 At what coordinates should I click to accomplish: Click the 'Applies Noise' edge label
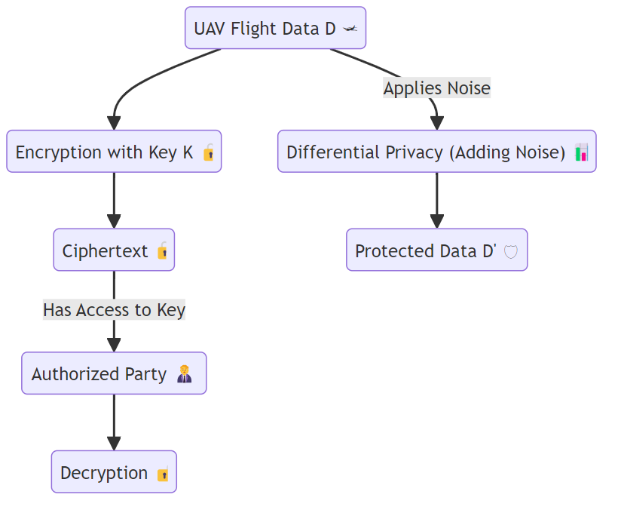(x=437, y=88)
